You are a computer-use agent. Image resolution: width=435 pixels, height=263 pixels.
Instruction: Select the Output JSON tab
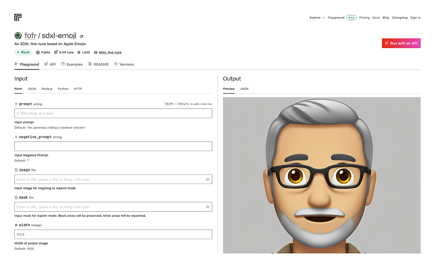point(244,89)
